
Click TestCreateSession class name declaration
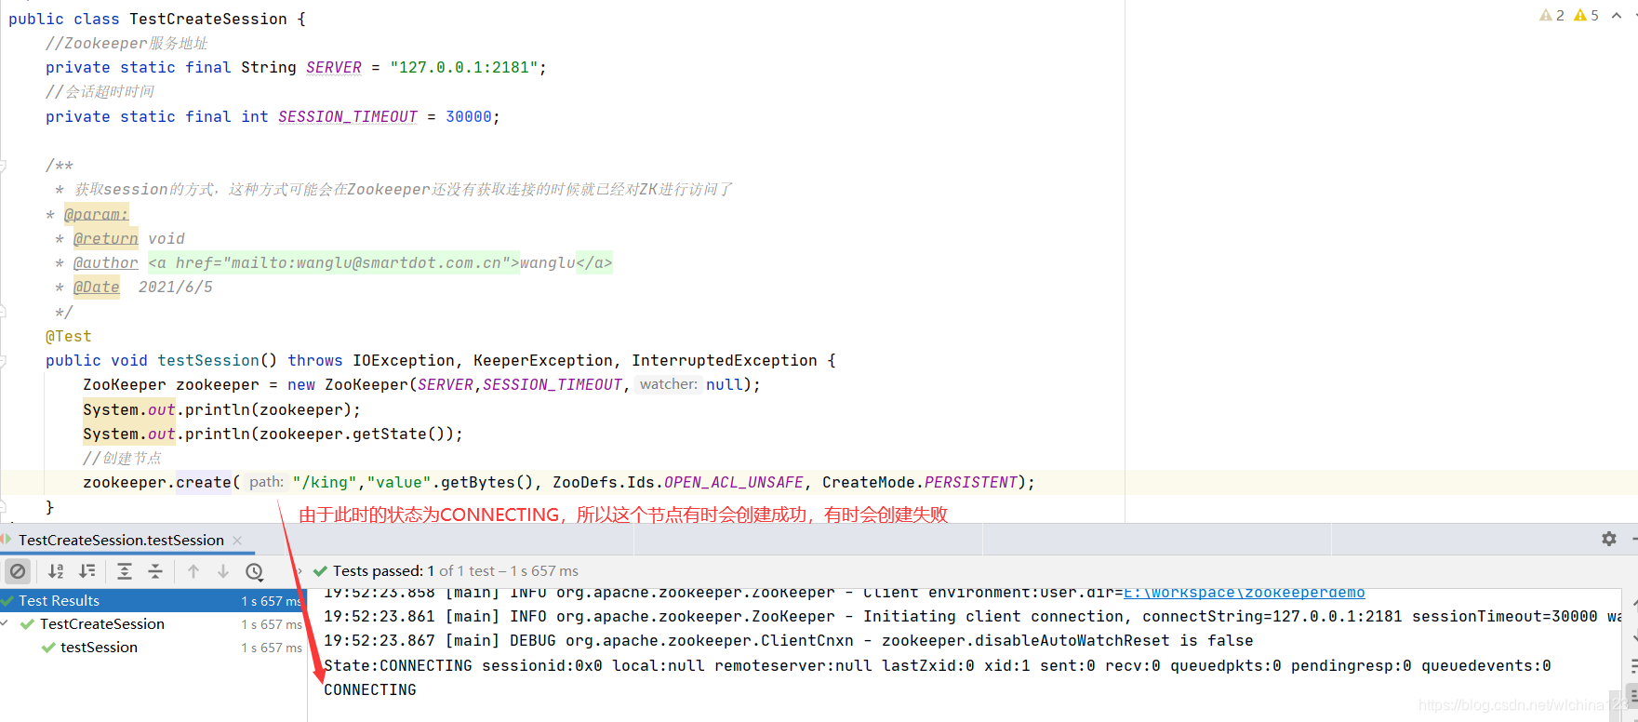(x=208, y=19)
